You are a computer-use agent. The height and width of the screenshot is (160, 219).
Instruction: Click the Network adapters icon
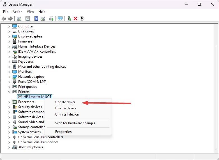coord(15,77)
